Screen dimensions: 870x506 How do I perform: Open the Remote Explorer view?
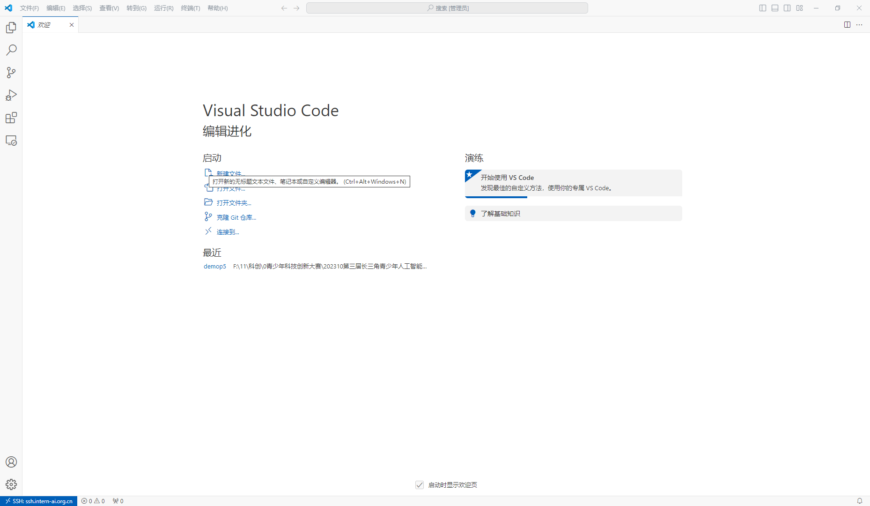click(11, 141)
